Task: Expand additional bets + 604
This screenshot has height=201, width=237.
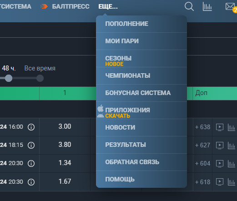Action: coord(202,164)
